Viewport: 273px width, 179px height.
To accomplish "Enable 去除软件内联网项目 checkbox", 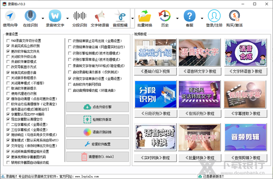I will [70, 85].
